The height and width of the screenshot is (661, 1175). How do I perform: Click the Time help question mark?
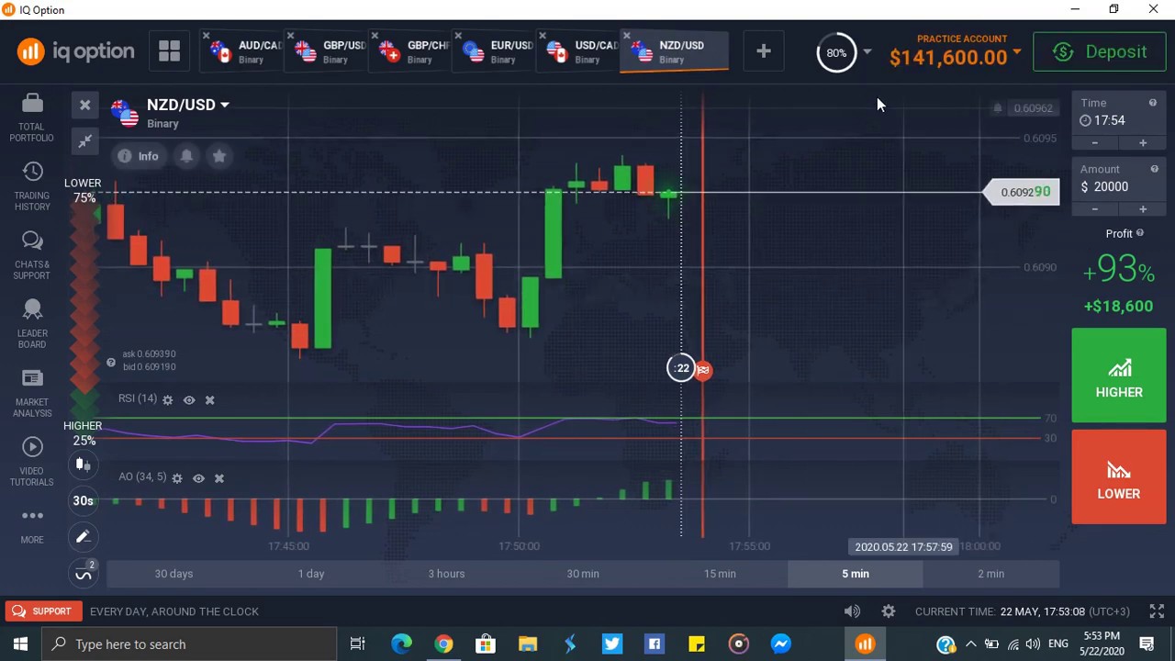(1153, 103)
